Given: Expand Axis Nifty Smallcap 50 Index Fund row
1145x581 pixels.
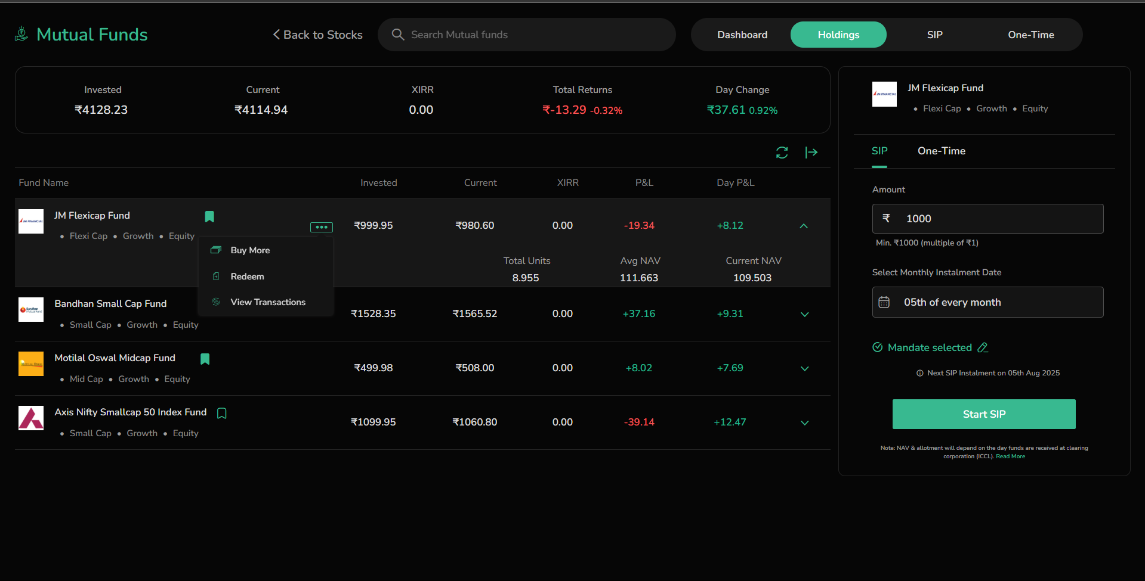Looking at the screenshot, I should point(804,422).
